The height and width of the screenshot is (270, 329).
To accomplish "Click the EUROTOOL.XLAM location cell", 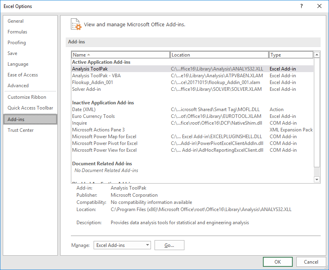I will (x=216, y=116).
